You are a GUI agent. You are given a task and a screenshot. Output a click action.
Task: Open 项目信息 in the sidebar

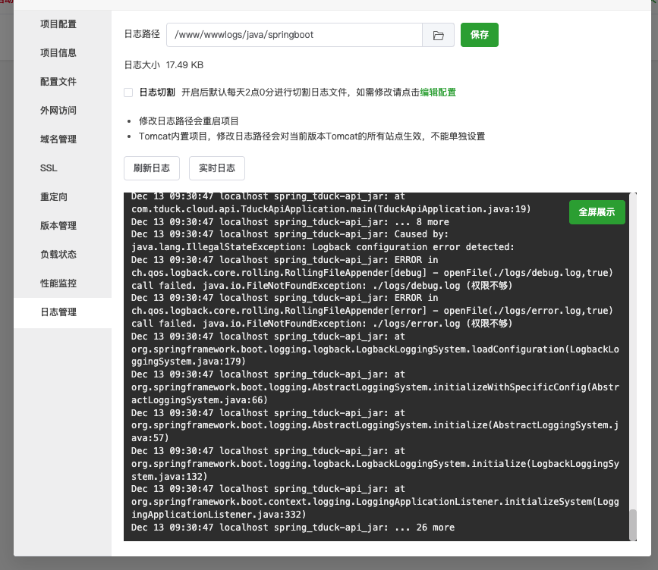pos(58,53)
